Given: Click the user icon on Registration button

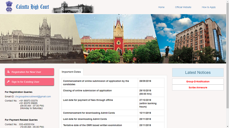Looking at the screenshot, I should click(x=8, y=72).
